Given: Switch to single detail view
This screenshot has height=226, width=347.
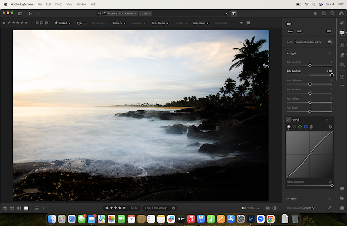Looking at the screenshot, I should point(26,208).
